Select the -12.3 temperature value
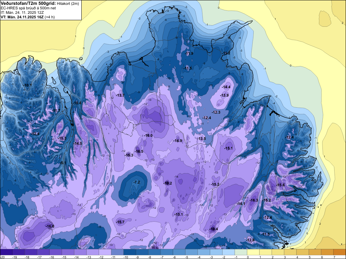Viewport: 346px width, 259px height. coord(216,112)
